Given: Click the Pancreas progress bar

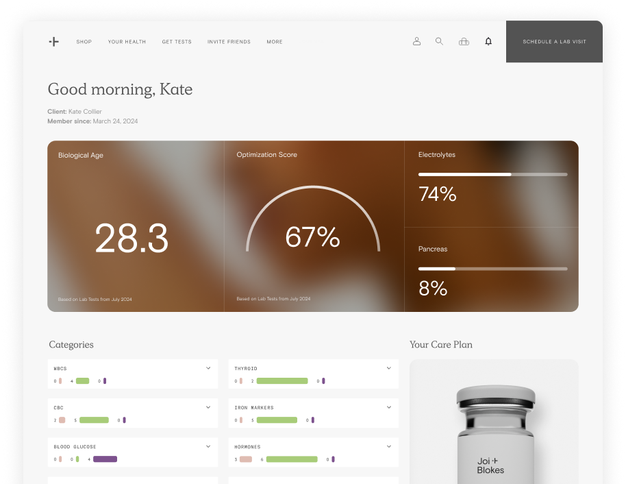Looking at the screenshot, I should pyautogui.click(x=492, y=269).
